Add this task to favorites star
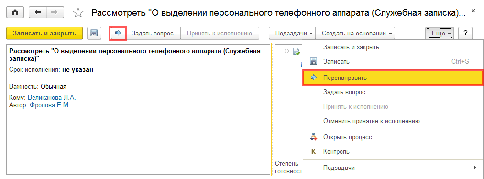The height and width of the screenshot is (179, 484). 78,12
